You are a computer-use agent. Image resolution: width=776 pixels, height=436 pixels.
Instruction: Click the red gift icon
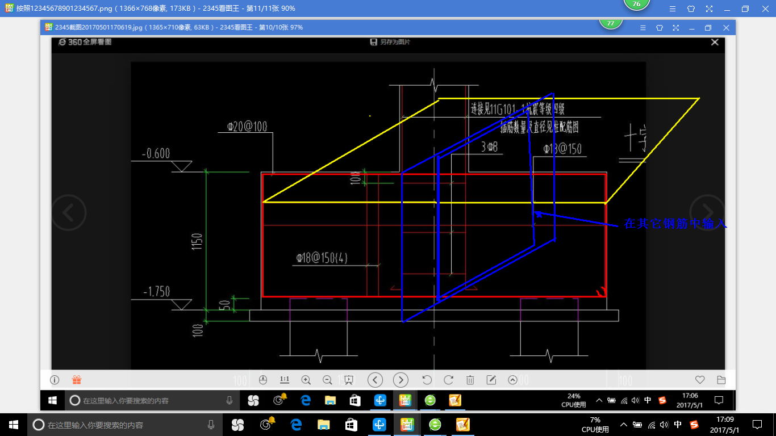(x=77, y=380)
